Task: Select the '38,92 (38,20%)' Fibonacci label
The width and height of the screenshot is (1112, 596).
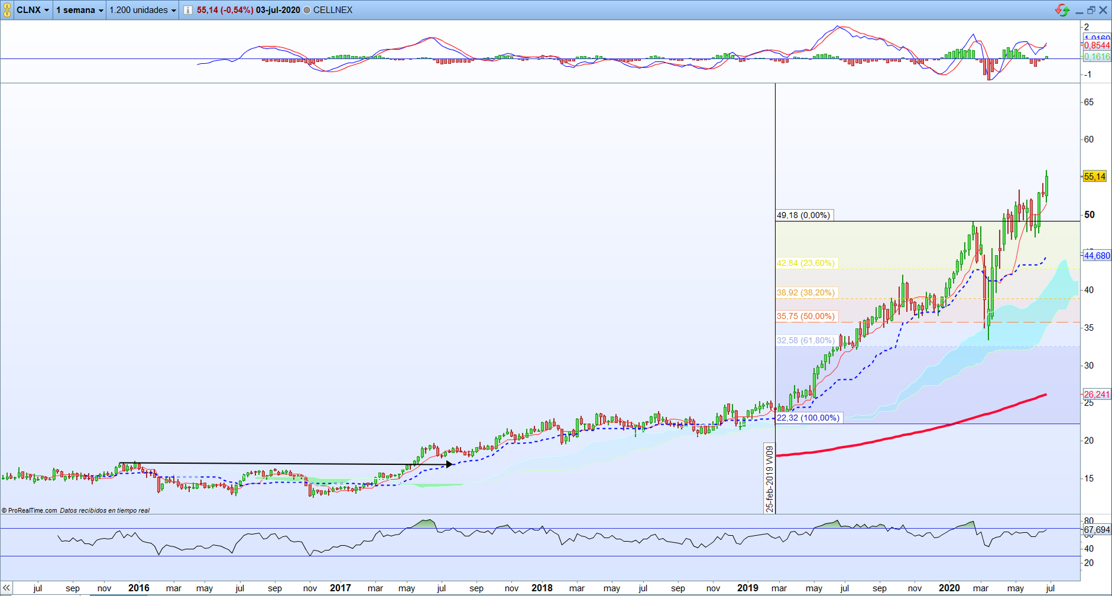Action: [x=806, y=293]
